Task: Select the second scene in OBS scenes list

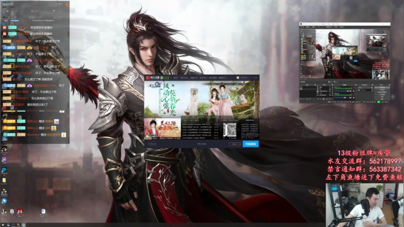Action: 307,89
